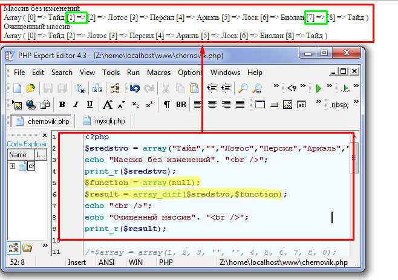Insert image using picture icon
This screenshot has width=398, height=280.
point(17,105)
